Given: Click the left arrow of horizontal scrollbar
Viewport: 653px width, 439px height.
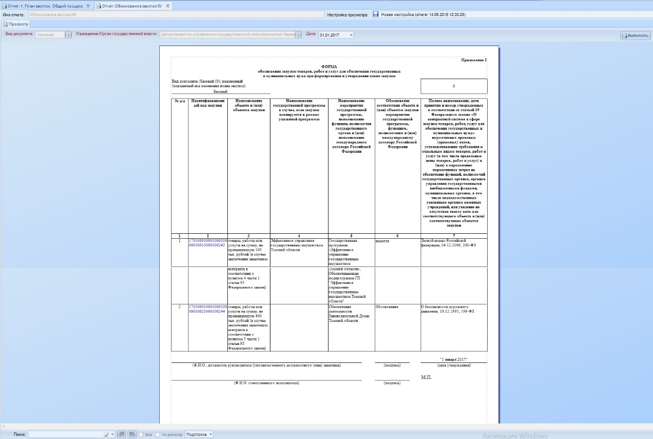Looking at the screenshot, I should [3, 426].
